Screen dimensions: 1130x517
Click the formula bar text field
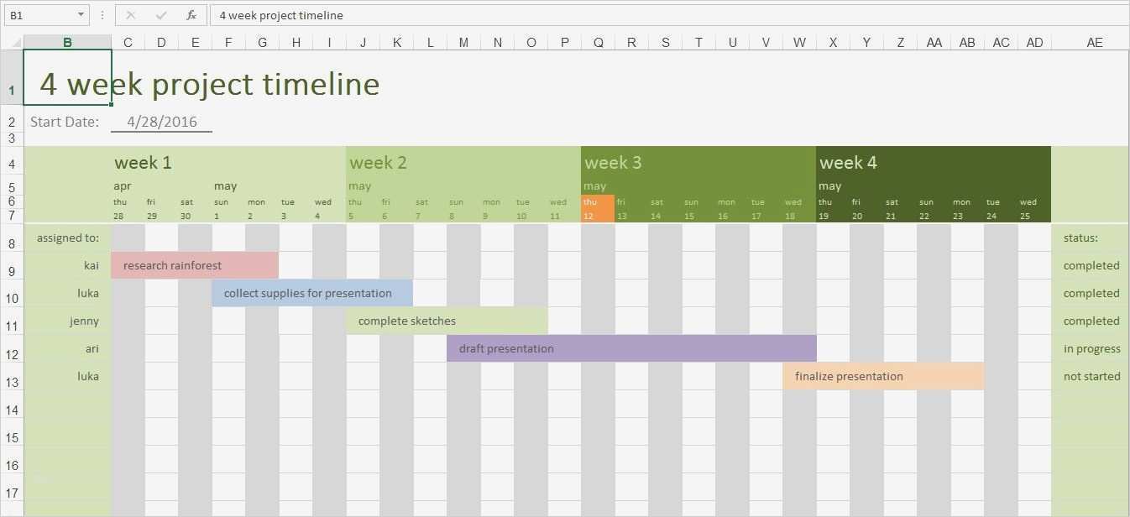[x=668, y=15]
